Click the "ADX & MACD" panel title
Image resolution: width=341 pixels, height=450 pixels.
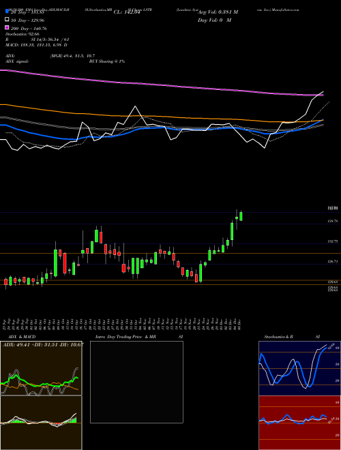(22, 337)
